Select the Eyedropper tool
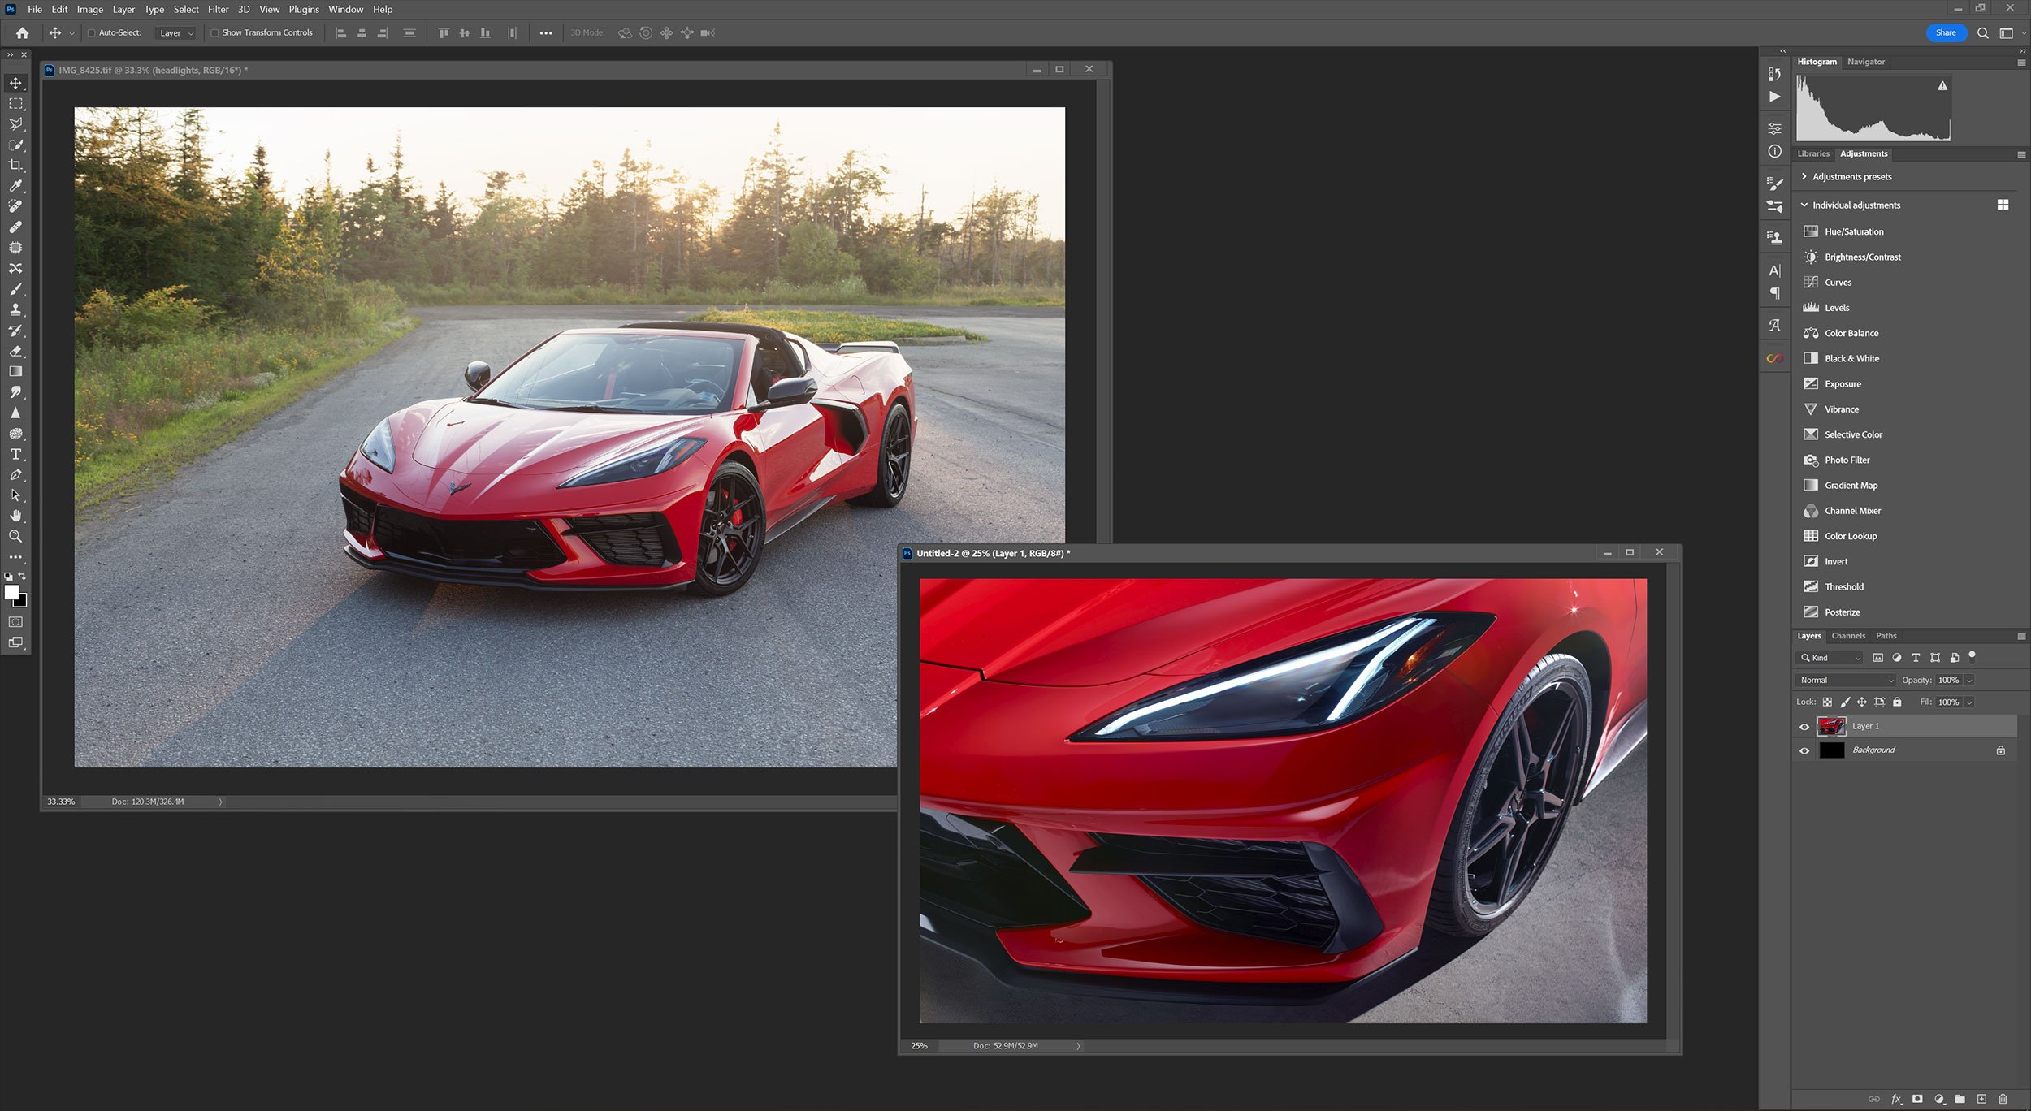The width and height of the screenshot is (2031, 1111). (15, 186)
